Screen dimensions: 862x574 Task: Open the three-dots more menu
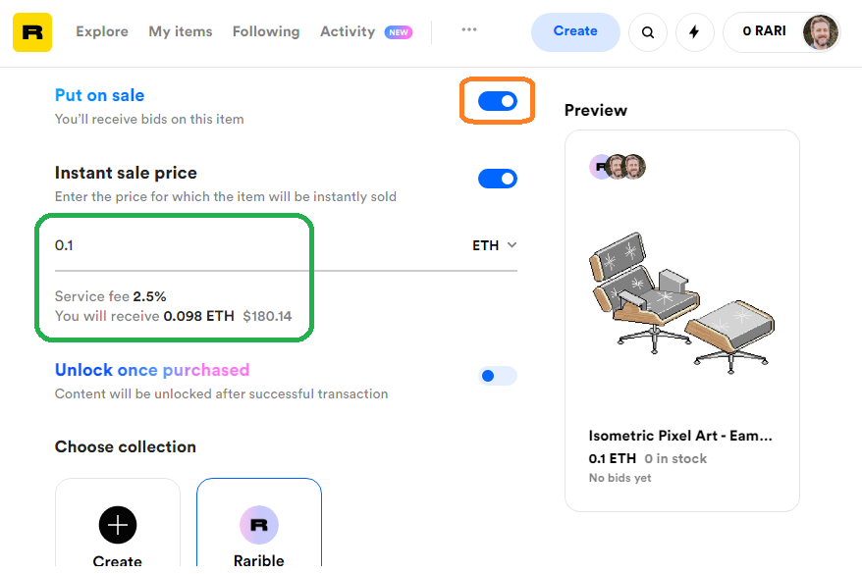[x=469, y=29]
